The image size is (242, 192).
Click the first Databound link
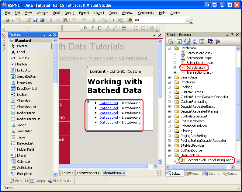109,103
